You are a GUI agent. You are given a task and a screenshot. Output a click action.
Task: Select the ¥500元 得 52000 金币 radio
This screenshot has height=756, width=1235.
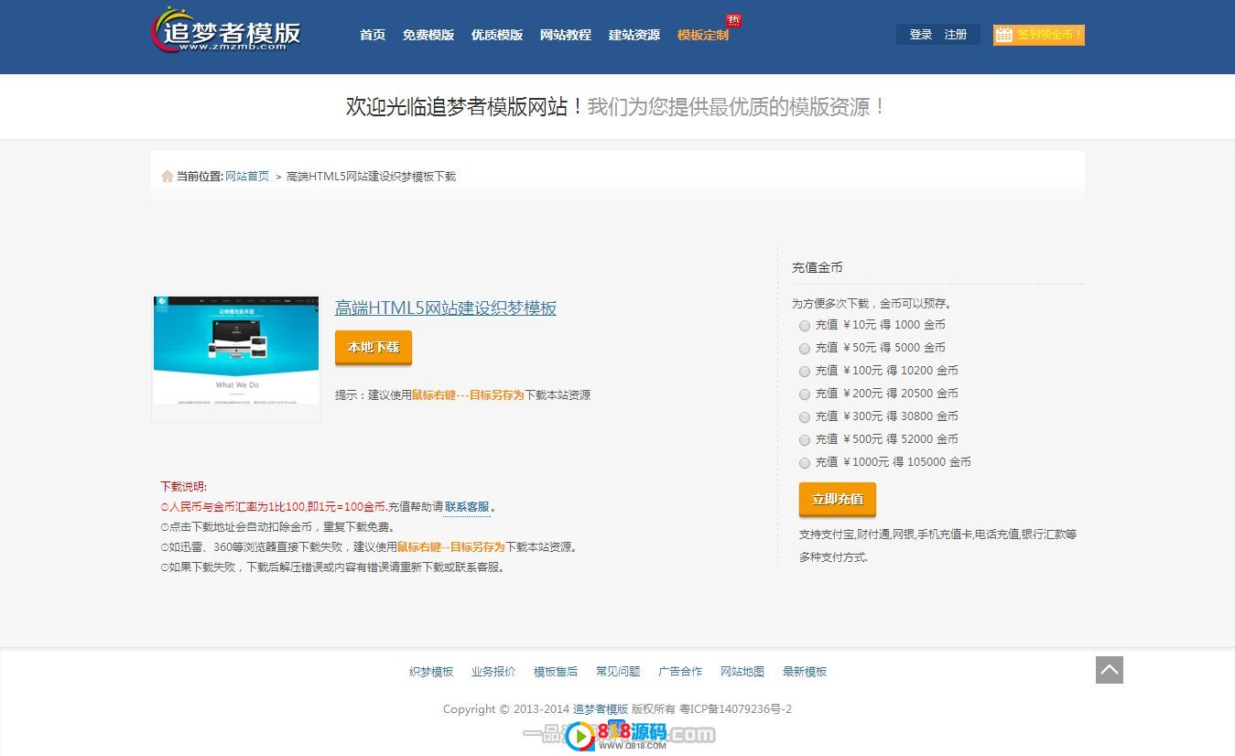coord(805,440)
